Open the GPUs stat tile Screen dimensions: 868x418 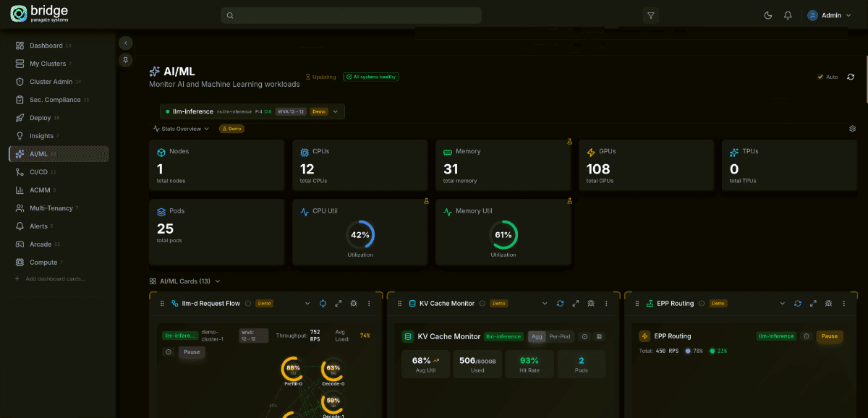click(x=647, y=166)
